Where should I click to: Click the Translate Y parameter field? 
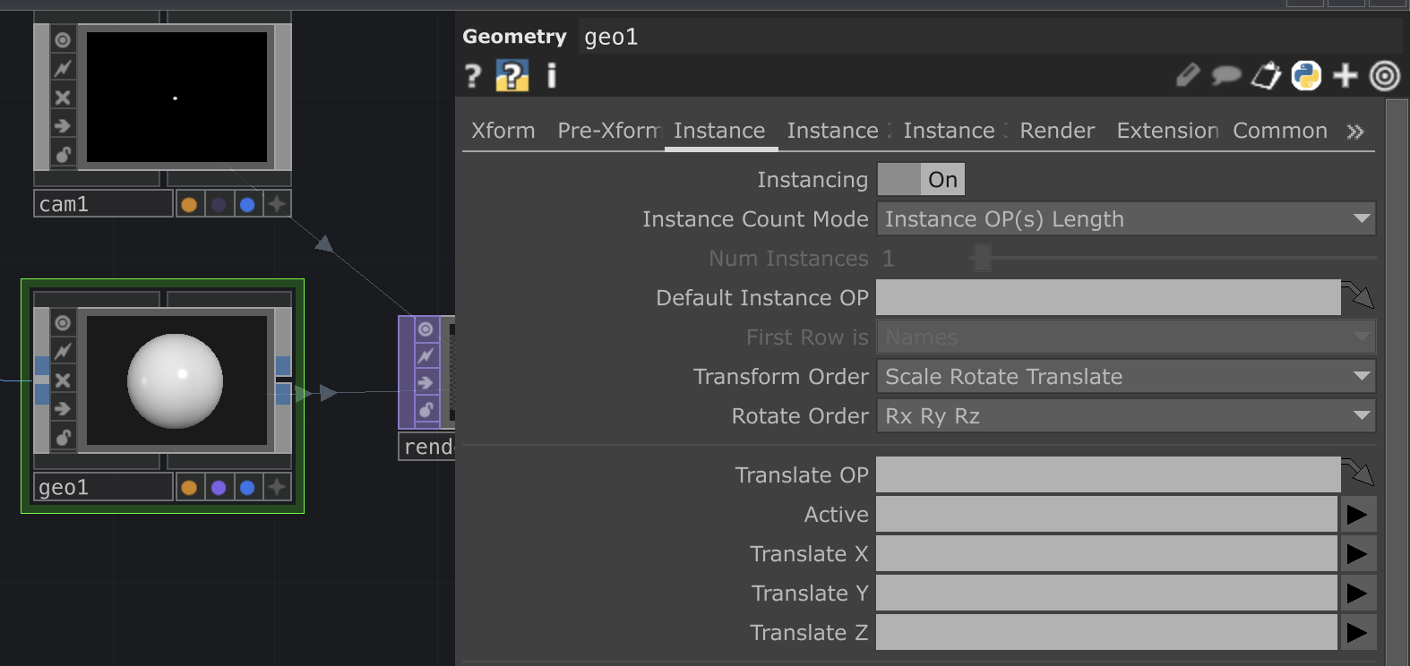pyautogui.click(x=1106, y=593)
